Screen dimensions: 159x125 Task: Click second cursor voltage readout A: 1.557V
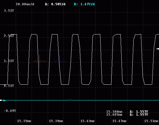[x=139, y=114]
